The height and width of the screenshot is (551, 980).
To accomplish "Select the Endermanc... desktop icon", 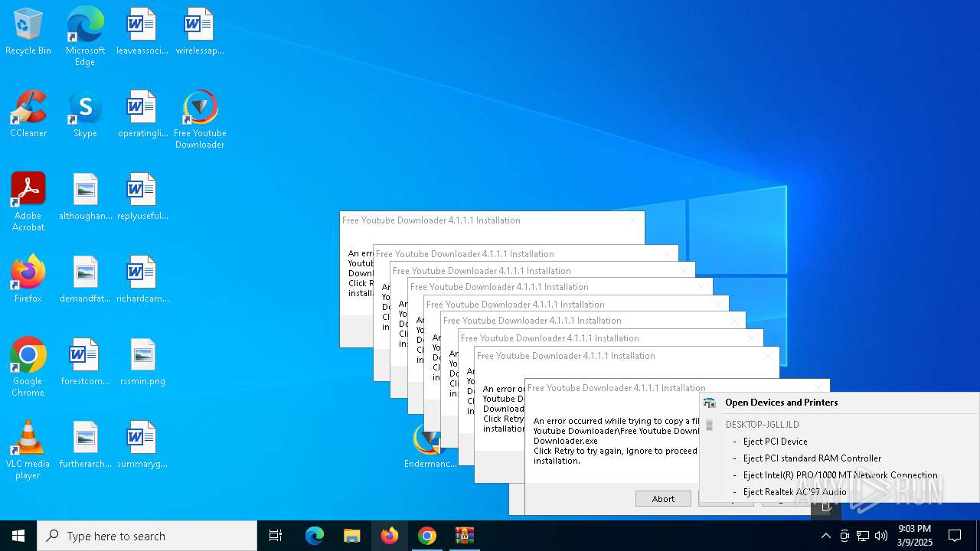I will (430, 445).
